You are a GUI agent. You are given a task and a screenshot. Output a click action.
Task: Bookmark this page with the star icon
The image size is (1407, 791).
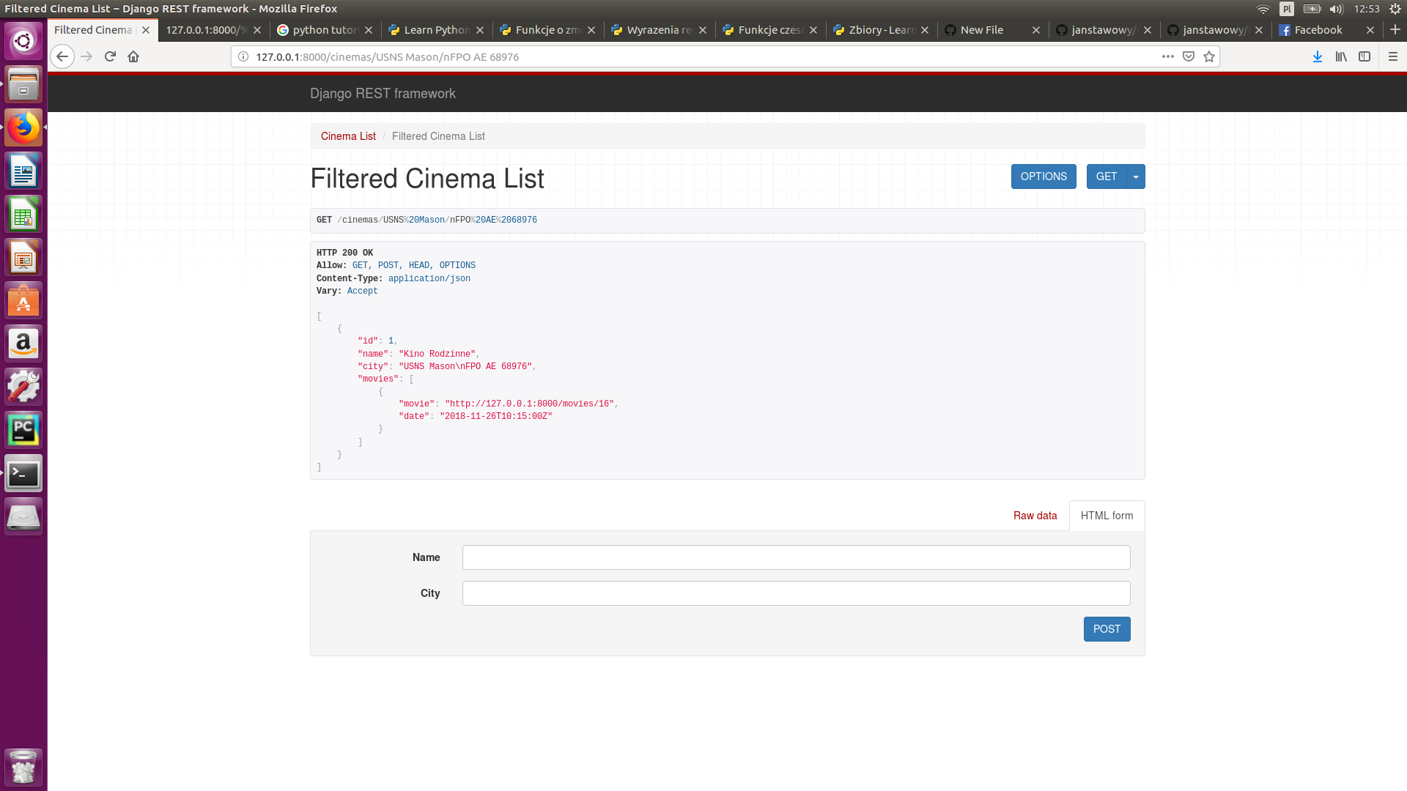(1207, 56)
